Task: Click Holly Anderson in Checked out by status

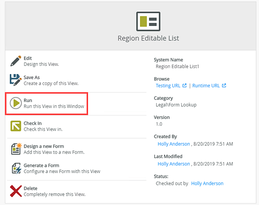Action: click(x=207, y=183)
